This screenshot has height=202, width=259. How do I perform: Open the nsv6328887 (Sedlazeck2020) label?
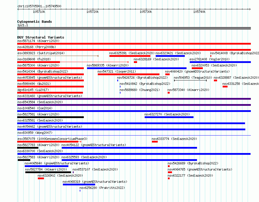[x=236, y=78]
